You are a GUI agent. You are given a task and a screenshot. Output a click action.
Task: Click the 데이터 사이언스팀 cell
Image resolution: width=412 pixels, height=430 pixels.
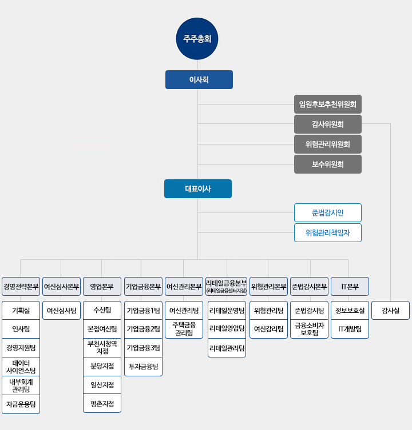click(21, 367)
